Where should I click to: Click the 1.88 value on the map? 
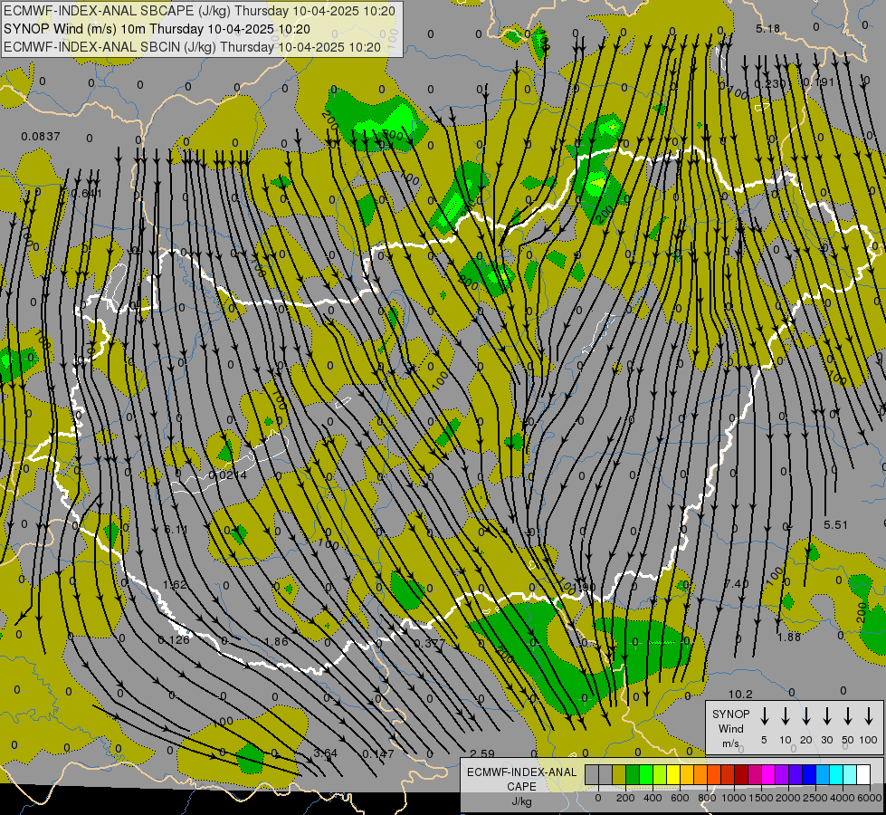click(789, 637)
